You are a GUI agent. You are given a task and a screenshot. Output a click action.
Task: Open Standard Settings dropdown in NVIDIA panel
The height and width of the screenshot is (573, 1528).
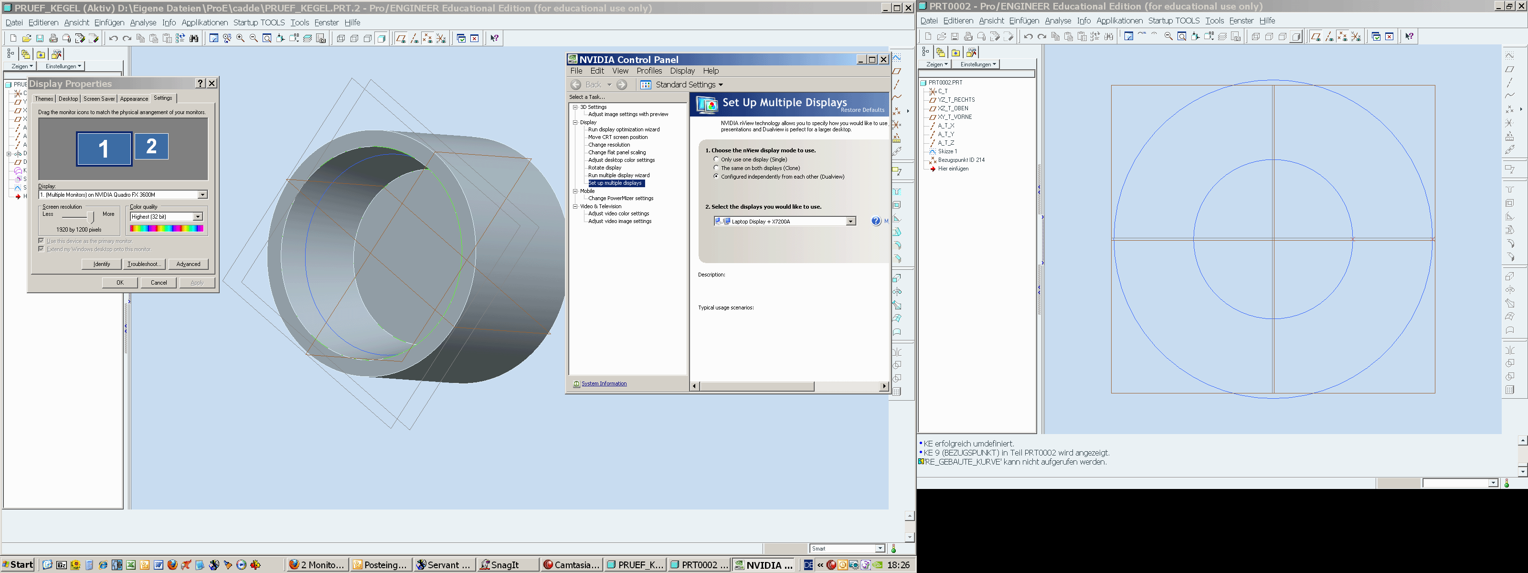[x=689, y=85]
